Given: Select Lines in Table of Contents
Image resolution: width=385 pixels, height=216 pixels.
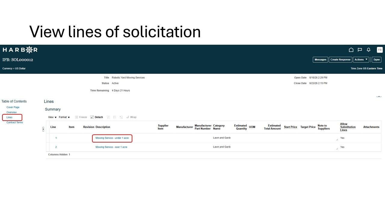Looking at the screenshot, I should pyautogui.click(x=9, y=117).
